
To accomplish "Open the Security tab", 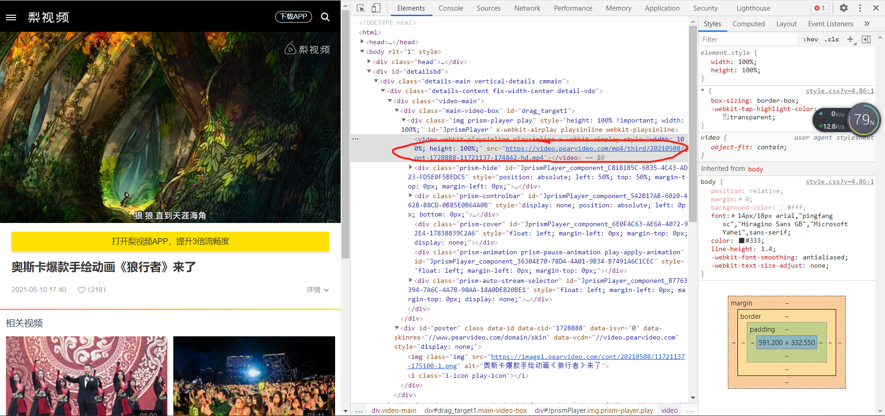I will point(705,8).
